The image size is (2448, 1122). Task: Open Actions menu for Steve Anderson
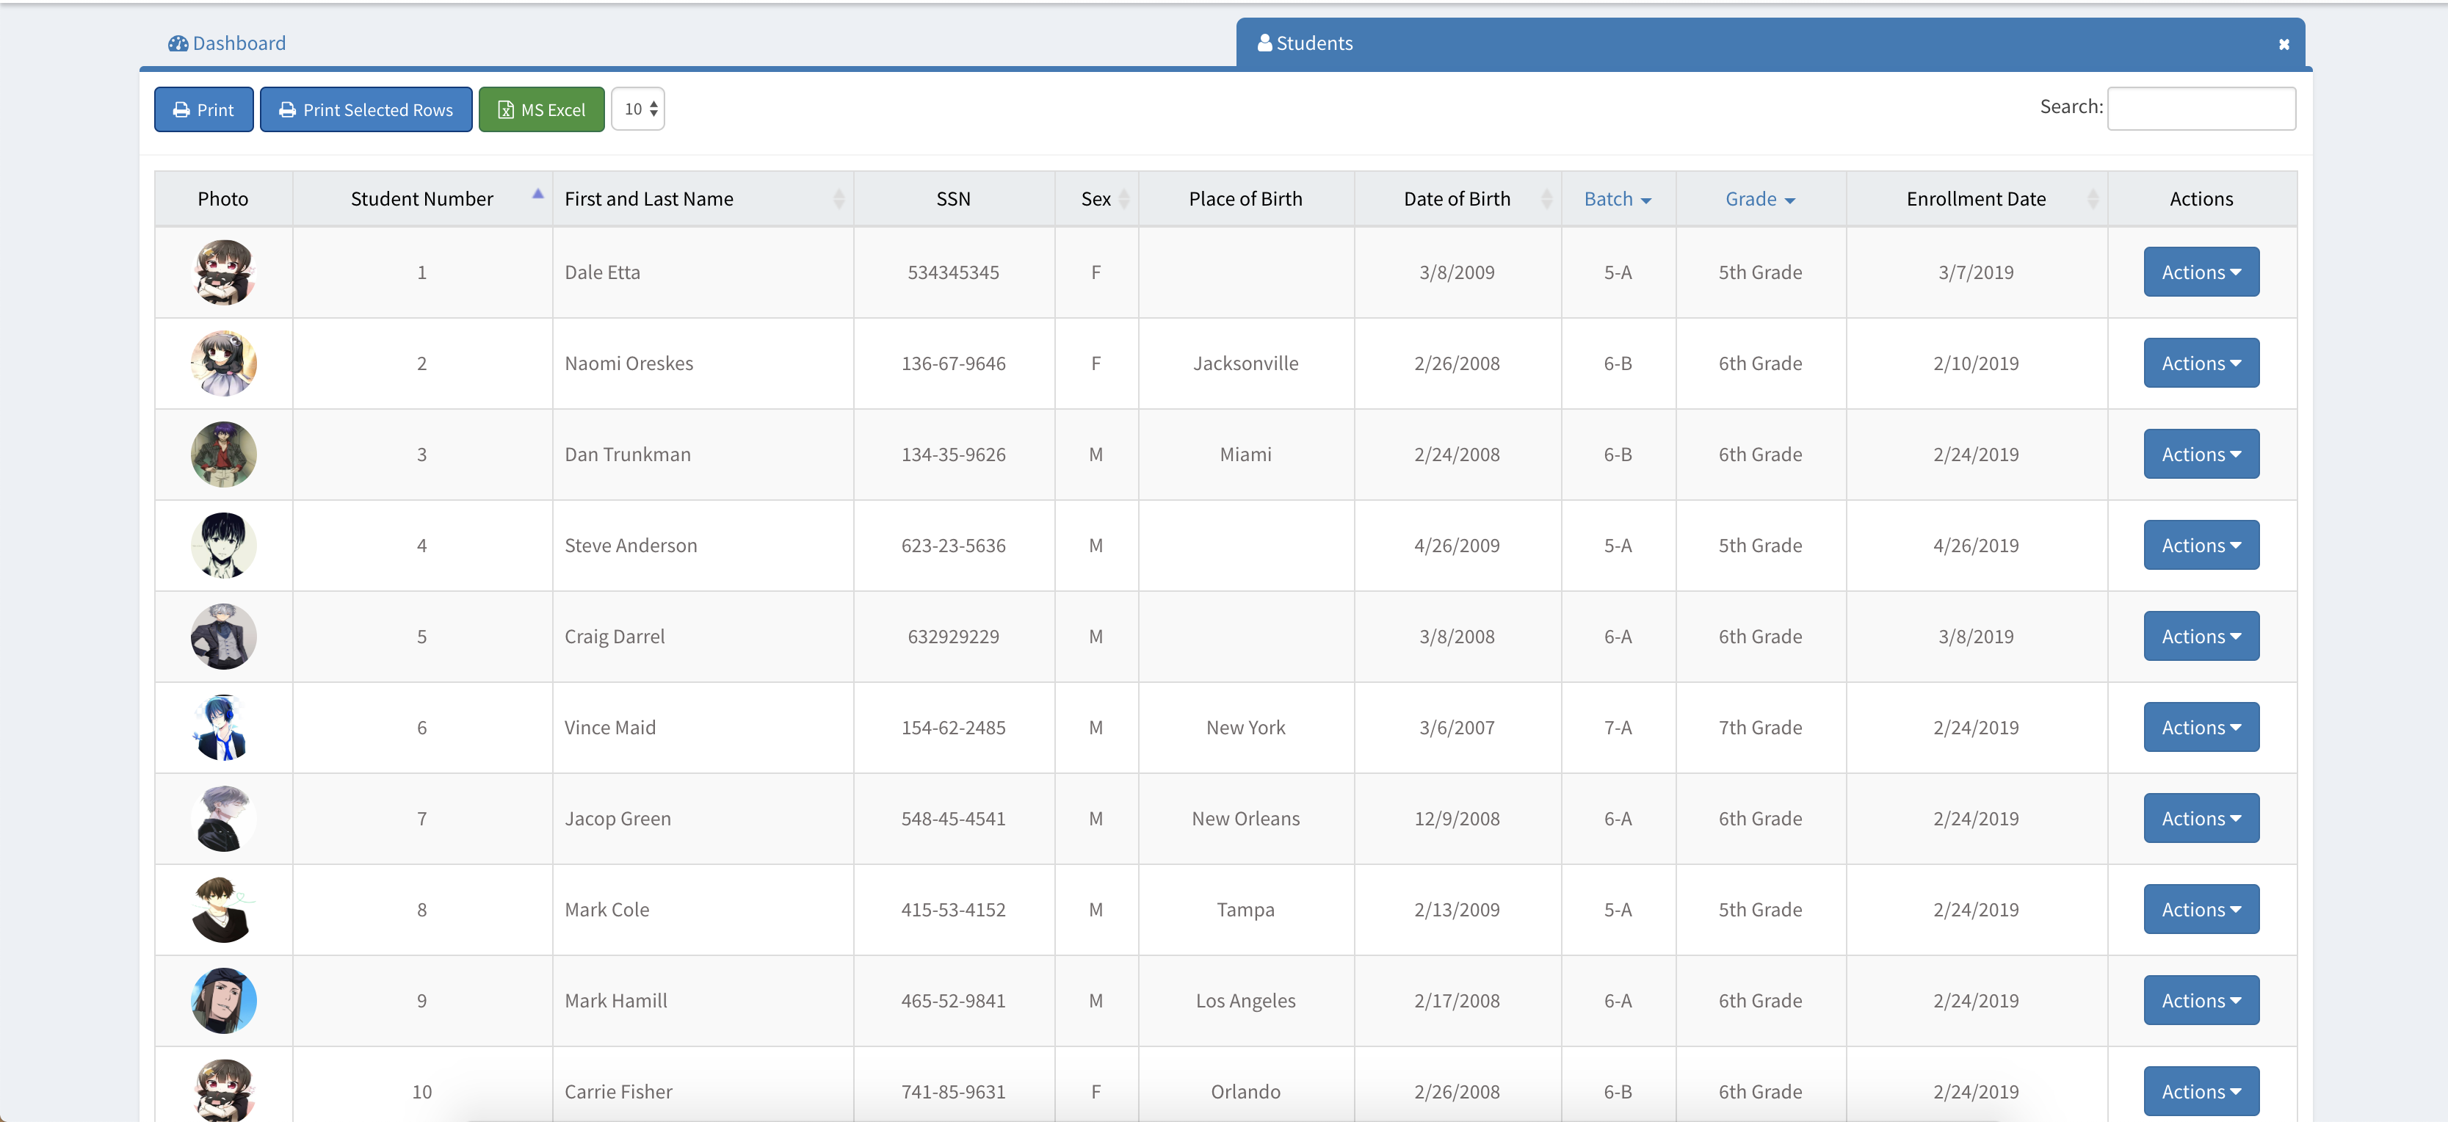pyautogui.click(x=2201, y=546)
